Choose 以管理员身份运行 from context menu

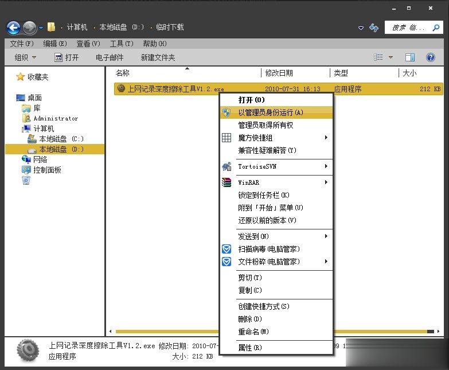click(271, 112)
